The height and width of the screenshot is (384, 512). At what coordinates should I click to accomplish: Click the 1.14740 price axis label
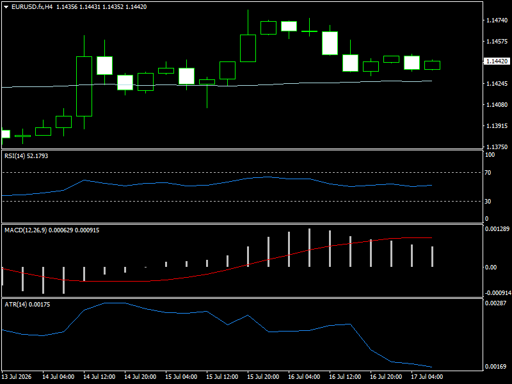pos(497,20)
